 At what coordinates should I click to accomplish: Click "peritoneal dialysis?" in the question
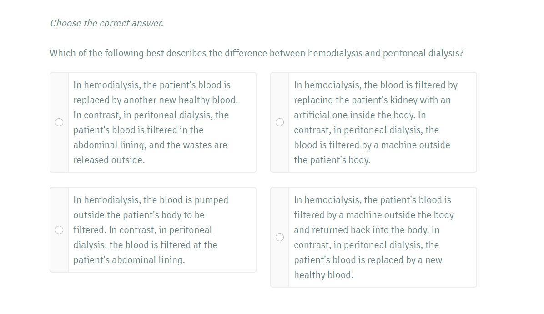(423, 53)
